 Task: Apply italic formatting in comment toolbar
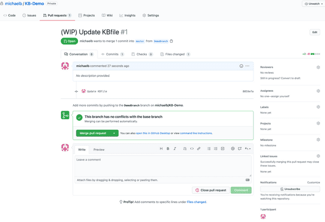coord(174,149)
